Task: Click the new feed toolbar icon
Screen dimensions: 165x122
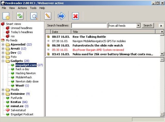Action: click(x=6, y=16)
